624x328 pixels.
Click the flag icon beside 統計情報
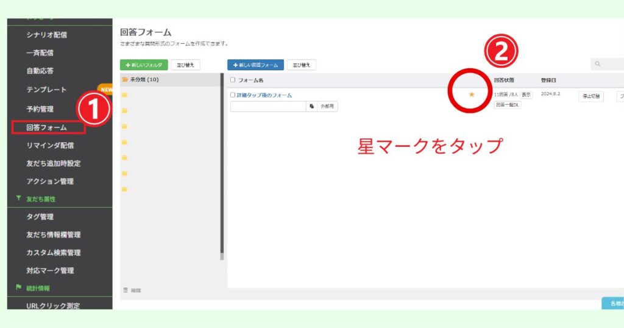[x=19, y=288]
